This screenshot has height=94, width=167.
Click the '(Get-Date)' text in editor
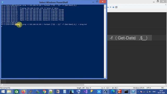click(126, 38)
